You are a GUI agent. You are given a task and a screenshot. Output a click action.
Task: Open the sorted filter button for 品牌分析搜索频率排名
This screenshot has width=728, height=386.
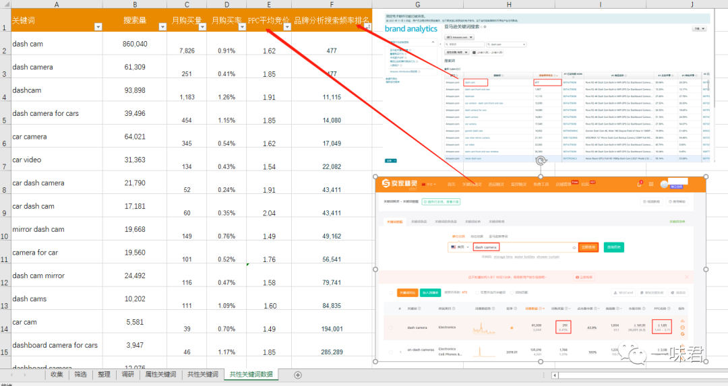coord(368,27)
